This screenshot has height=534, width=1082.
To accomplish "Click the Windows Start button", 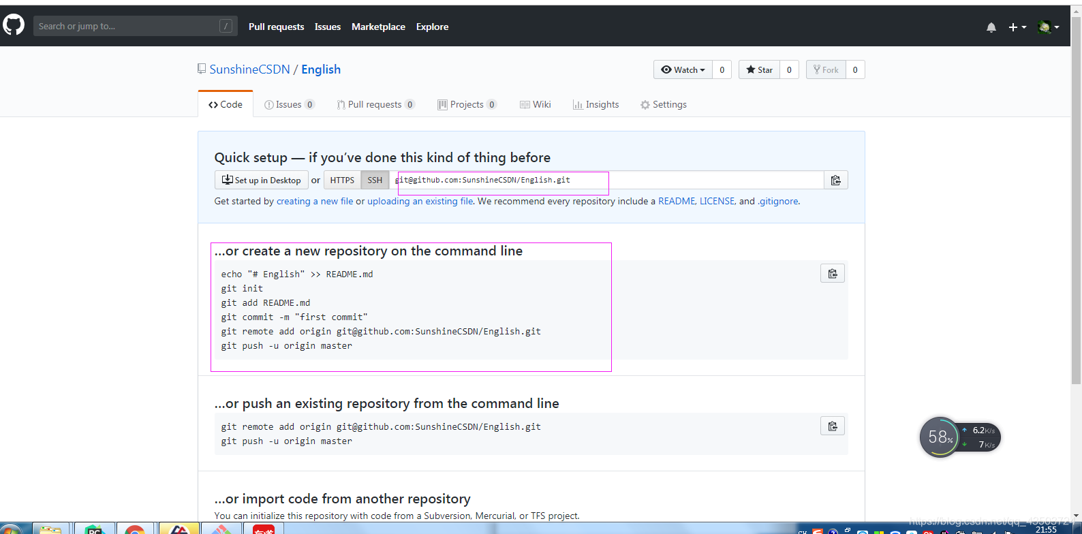I will (x=12, y=529).
